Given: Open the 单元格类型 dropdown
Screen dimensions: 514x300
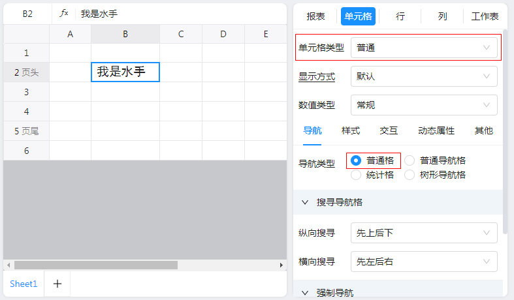Looking at the screenshot, I should click(x=423, y=48).
